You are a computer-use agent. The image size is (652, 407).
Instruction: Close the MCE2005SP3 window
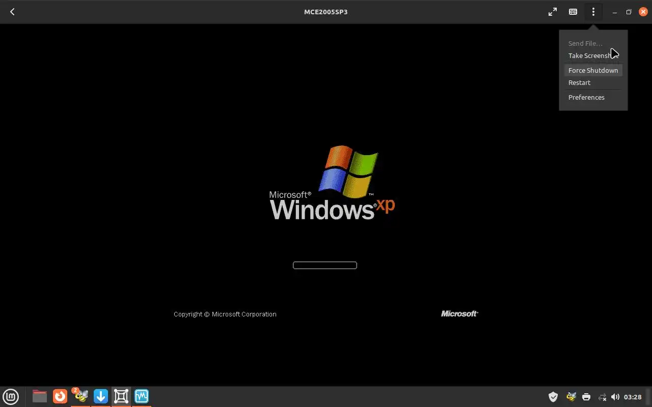coord(643,12)
